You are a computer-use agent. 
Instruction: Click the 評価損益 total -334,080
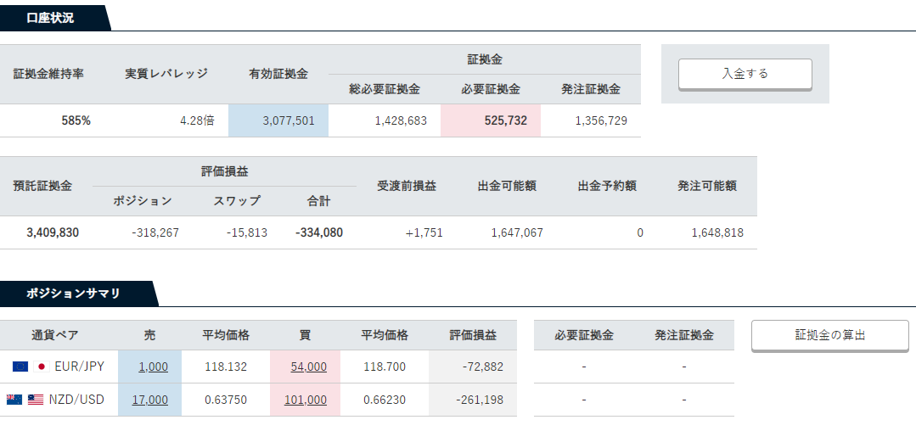[319, 233]
